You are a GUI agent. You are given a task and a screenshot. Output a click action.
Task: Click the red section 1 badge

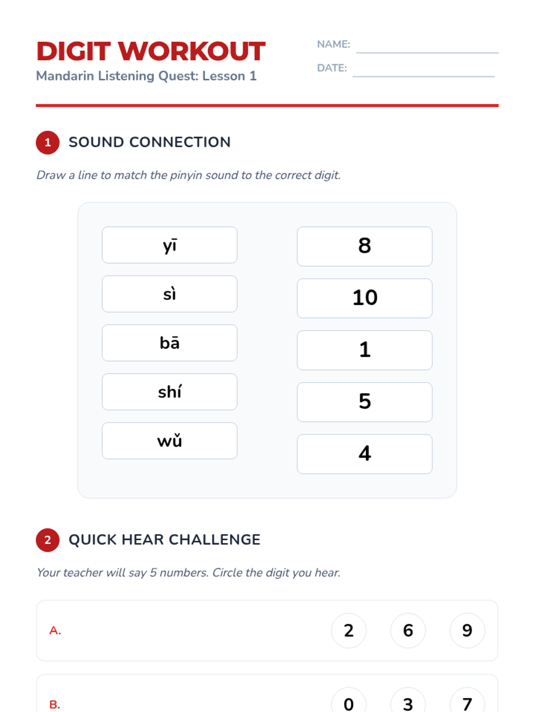pos(48,143)
